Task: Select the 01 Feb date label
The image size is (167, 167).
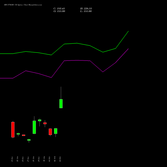Action: point(49,159)
